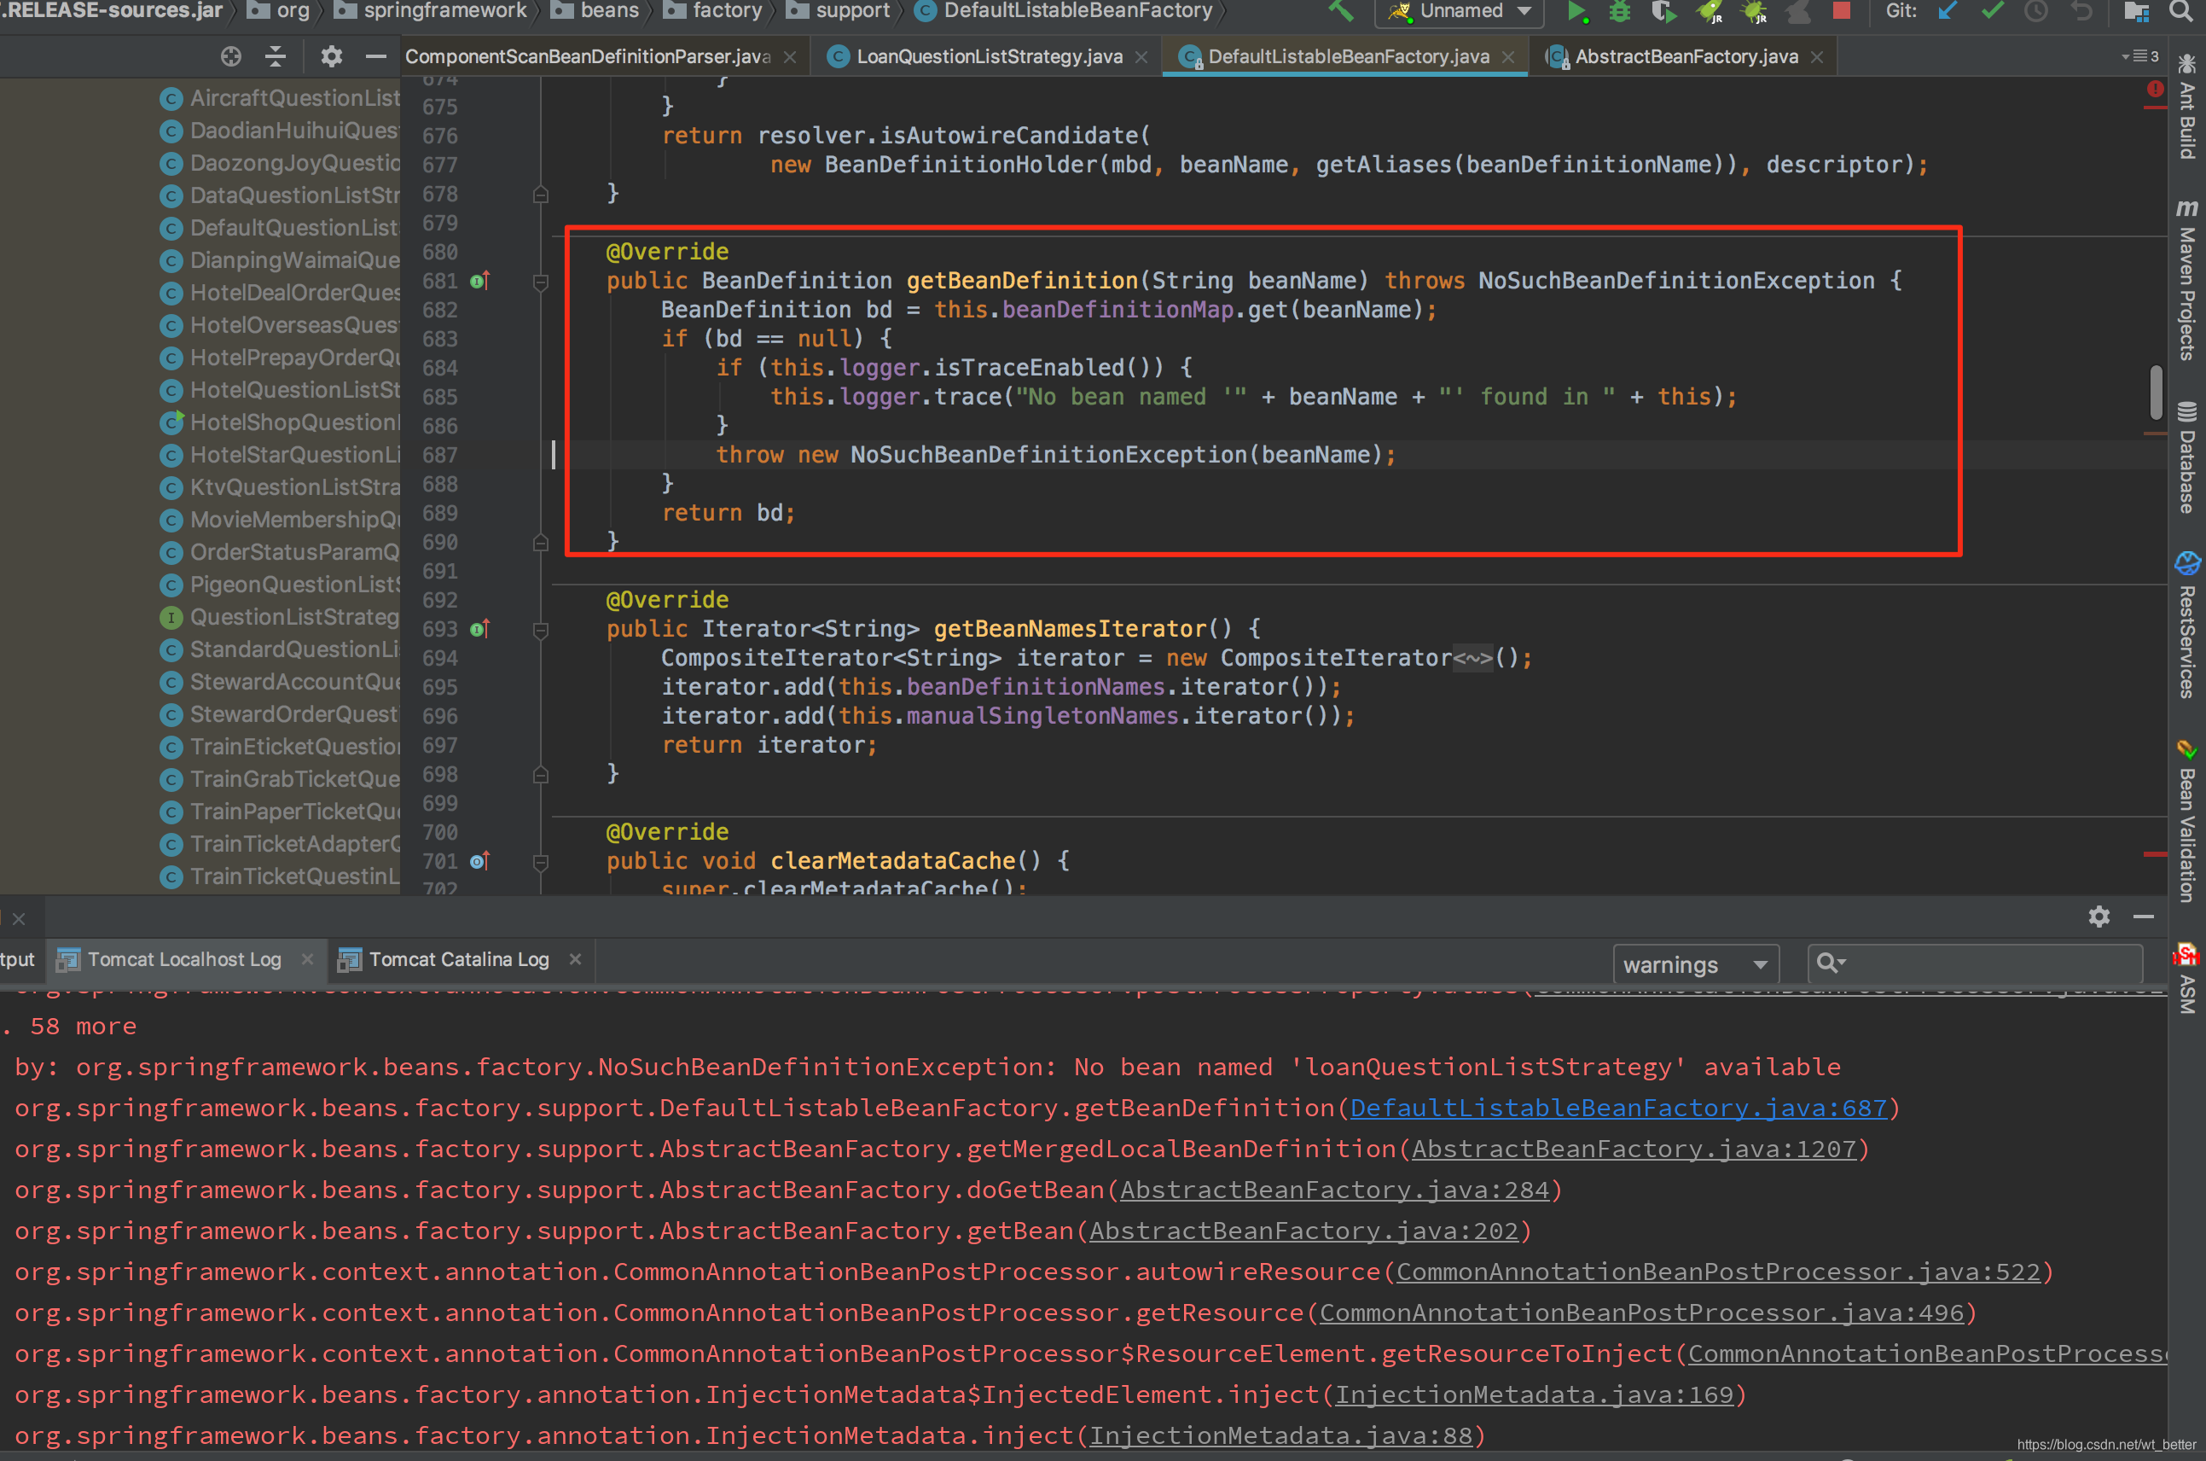Open the Ant Build tool window
The height and width of the screenshot is (1461, 2206).
tap(2186, 109)
